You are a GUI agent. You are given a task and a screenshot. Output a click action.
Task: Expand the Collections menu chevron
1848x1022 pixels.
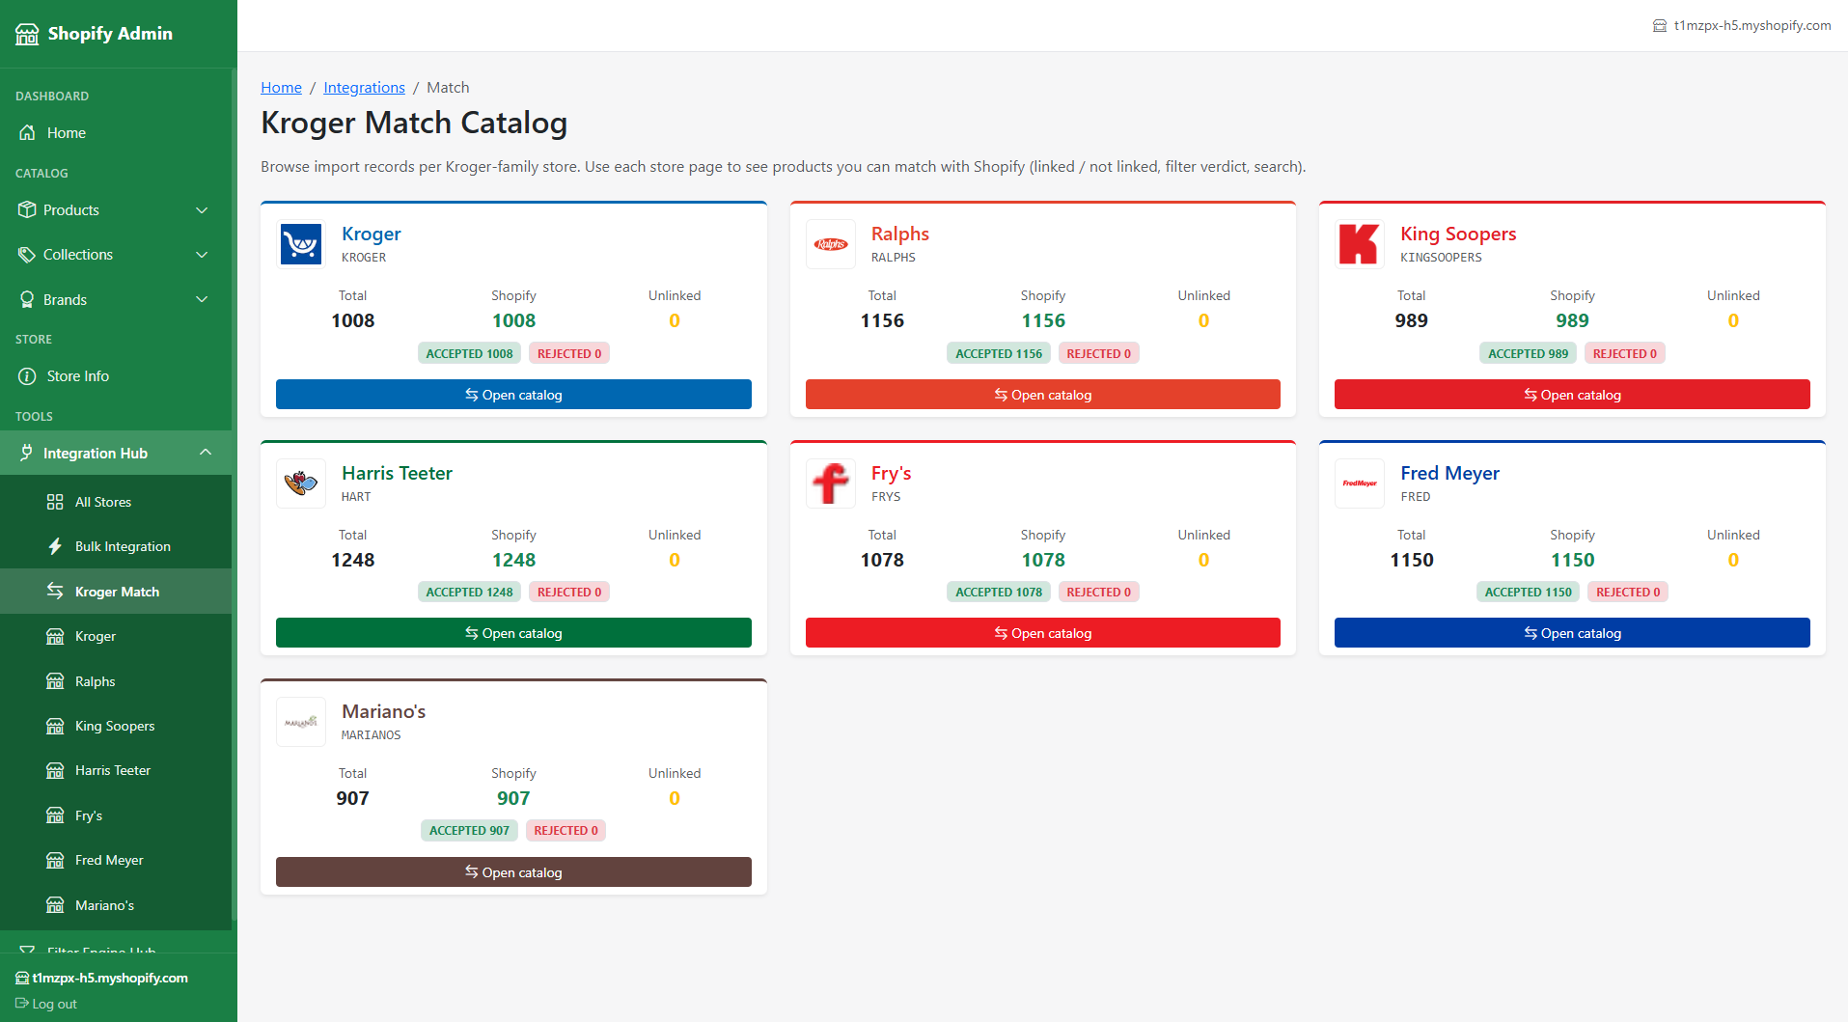(202, 255)
